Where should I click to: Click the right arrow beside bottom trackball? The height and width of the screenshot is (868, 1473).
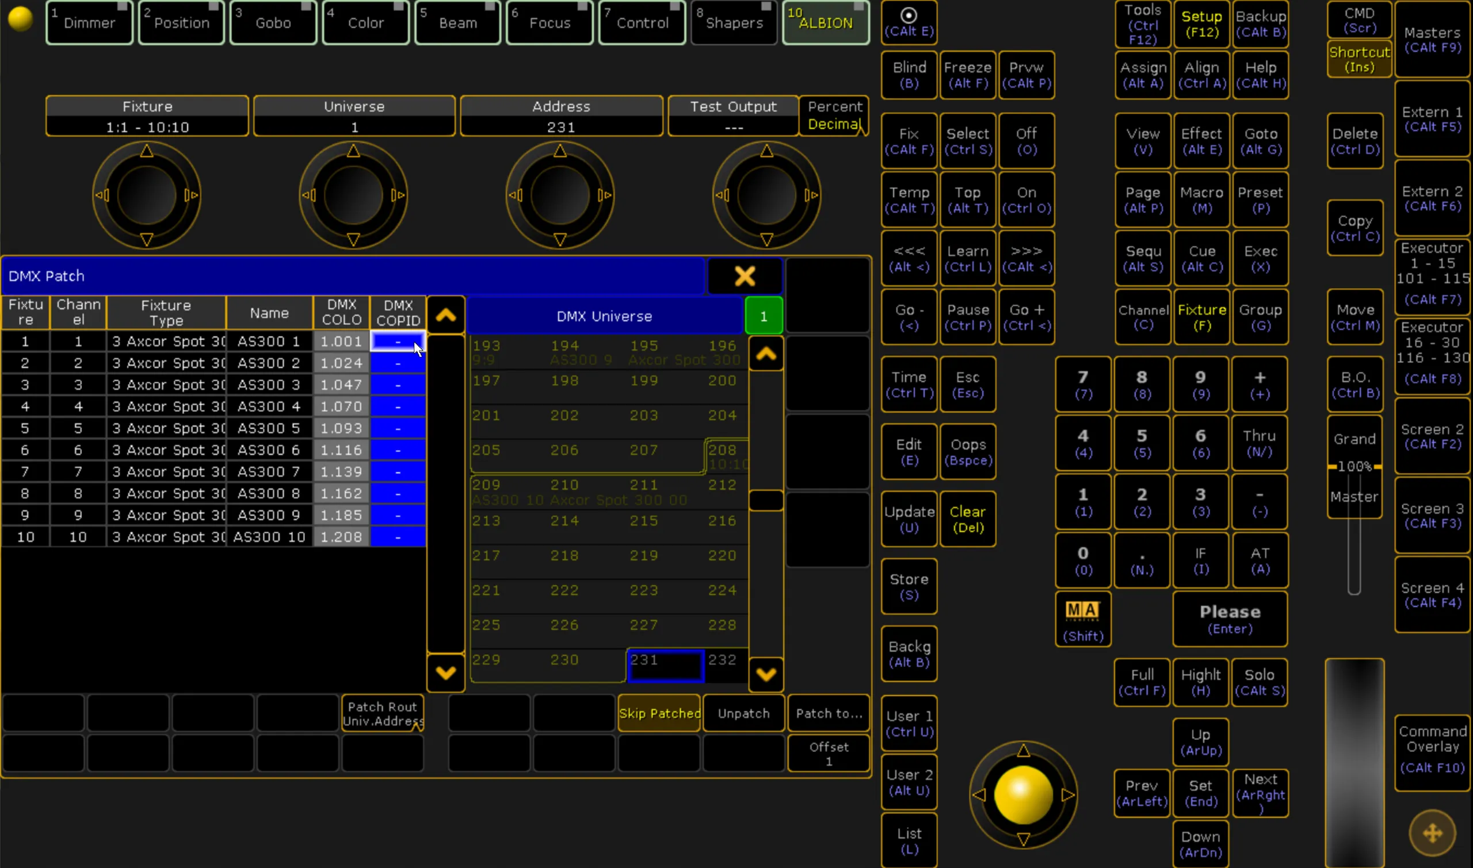pos(1069,795)
